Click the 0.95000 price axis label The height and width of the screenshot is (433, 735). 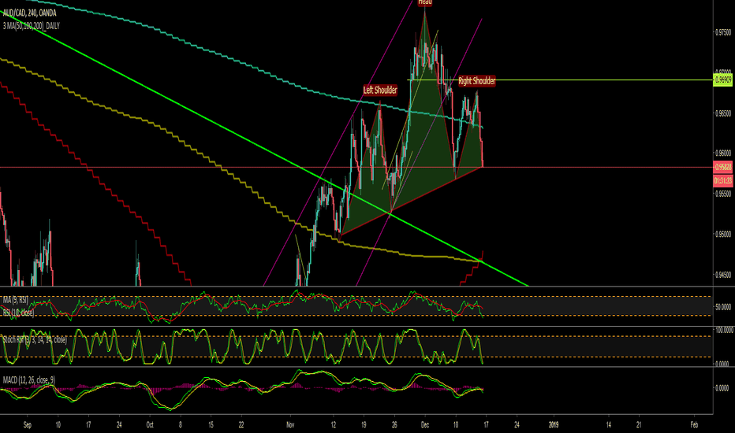pyautogui.click(x=723, y=234)
